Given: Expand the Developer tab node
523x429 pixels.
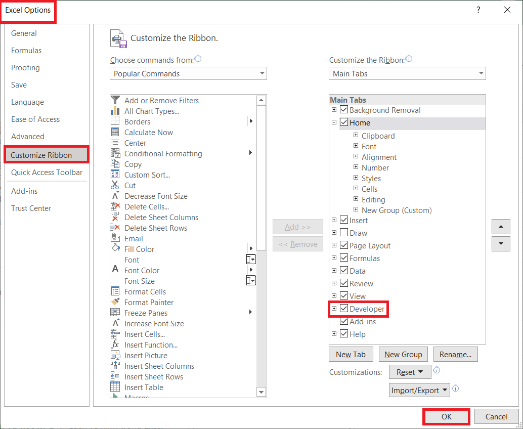Looking at the screenshot, I should tap(334, 308).
